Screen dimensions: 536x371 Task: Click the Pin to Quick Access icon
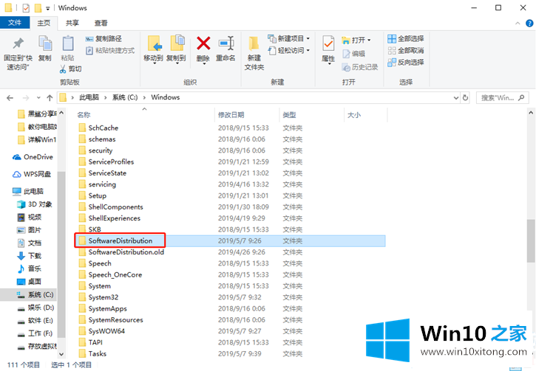[x=18, y=44]
